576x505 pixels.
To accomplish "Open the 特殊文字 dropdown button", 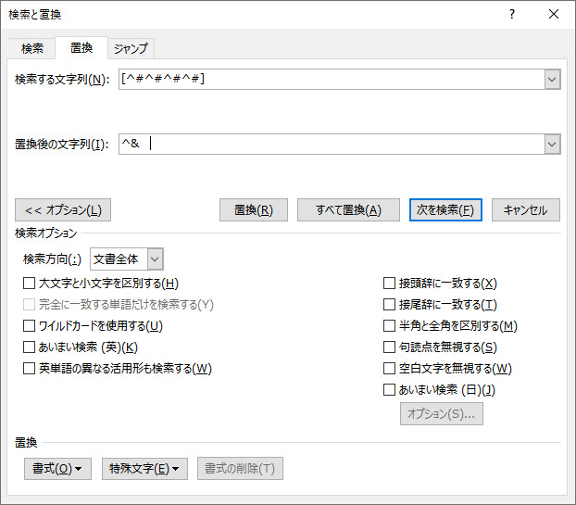I will pos(144,469).
